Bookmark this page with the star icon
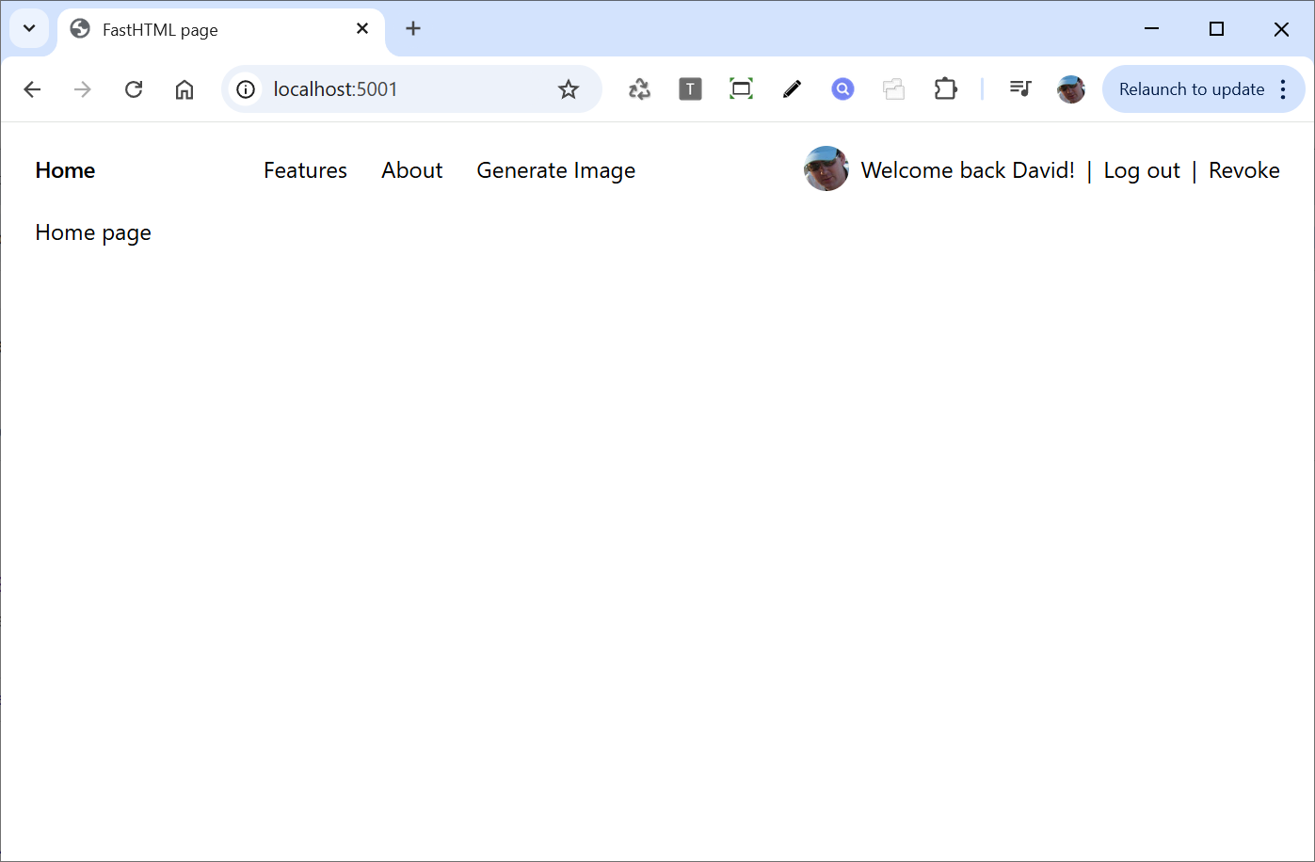This screenshot has width=1315, height=862. click(568, 89)
